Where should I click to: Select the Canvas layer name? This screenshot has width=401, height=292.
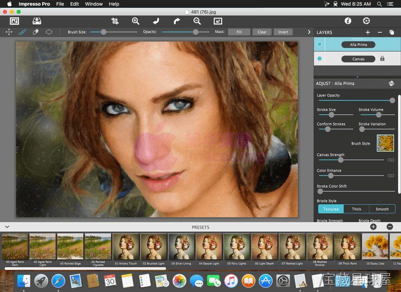358,59
